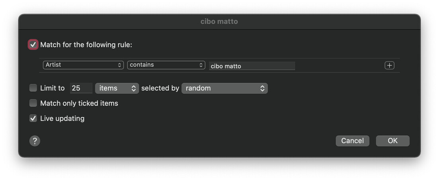Open the "items" limit unit dropdown
439x180 pixels.
point(117,88)
